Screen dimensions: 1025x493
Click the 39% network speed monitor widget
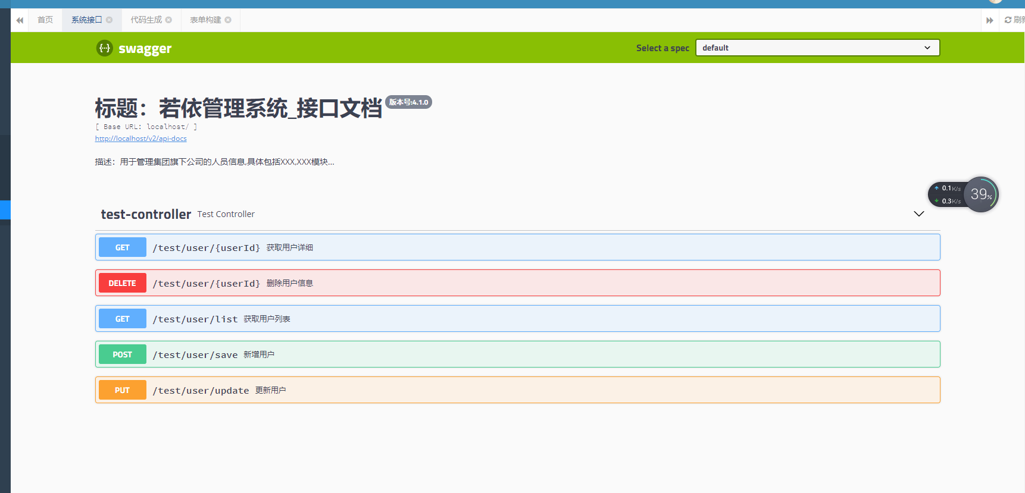point(963,194)
